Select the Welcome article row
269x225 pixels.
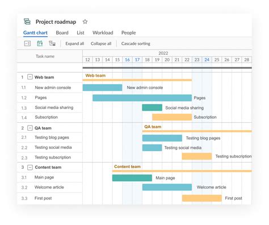click(49, 188)
